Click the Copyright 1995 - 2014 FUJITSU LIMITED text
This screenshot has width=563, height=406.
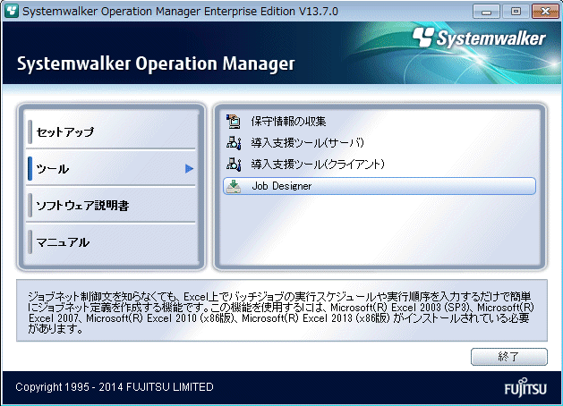pos(115,387)
